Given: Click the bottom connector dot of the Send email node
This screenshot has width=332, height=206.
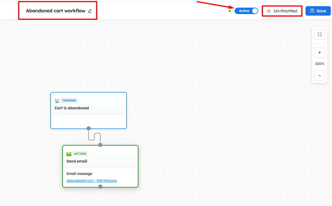Looking at the screenshot, I should pos(100,187).
